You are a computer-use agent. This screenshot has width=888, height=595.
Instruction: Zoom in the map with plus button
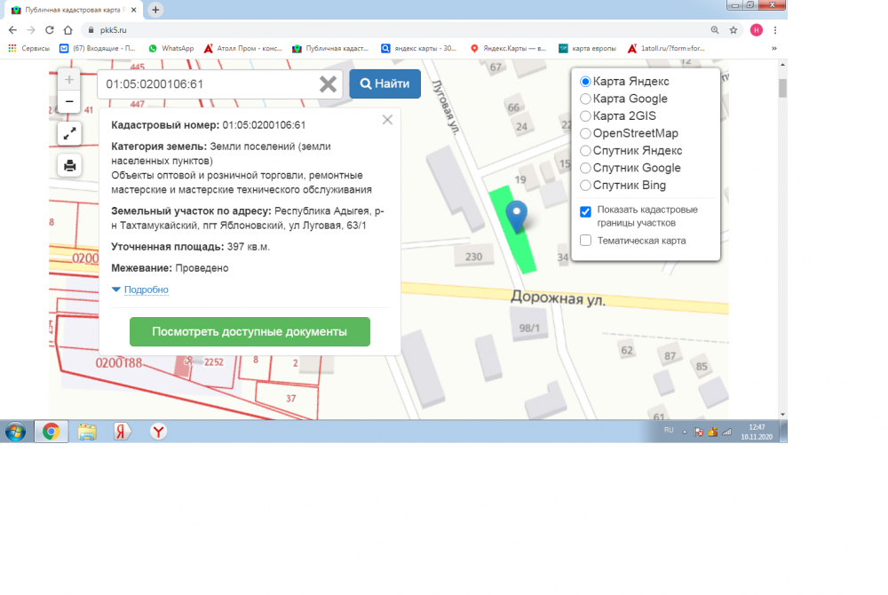pos(69,79)
